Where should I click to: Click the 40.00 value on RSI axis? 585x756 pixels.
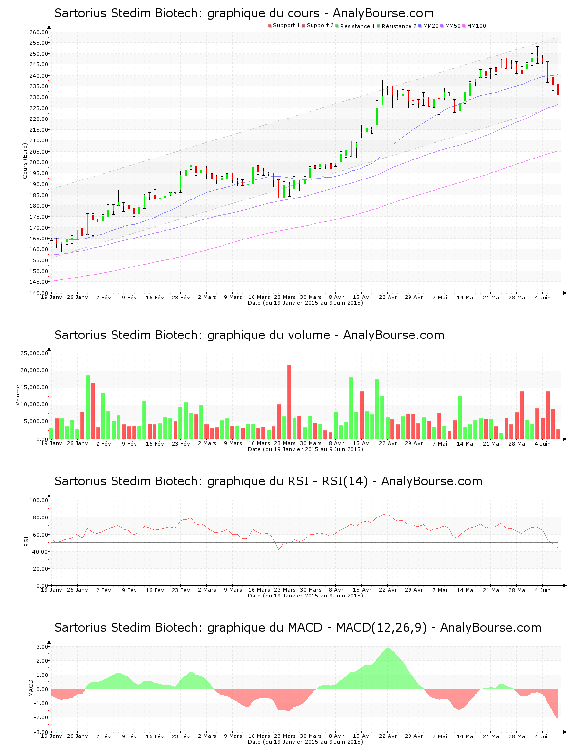(x=40, y=552)
